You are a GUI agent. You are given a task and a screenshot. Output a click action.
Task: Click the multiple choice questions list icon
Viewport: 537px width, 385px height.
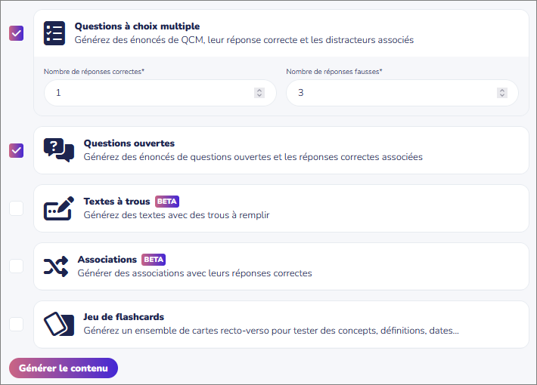tap(54, 33)
